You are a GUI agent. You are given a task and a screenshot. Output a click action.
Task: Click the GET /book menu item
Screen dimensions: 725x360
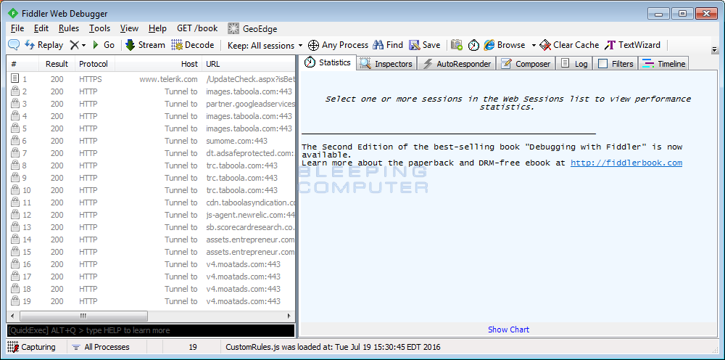click(x=197, y=28)
